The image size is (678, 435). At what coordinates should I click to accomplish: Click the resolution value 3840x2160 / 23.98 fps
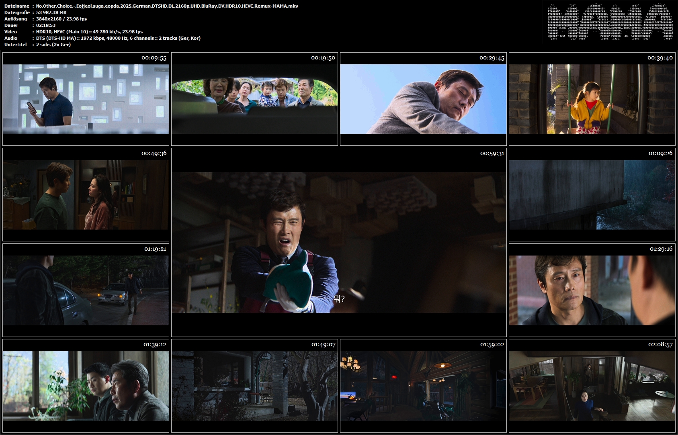pos(61,19)
